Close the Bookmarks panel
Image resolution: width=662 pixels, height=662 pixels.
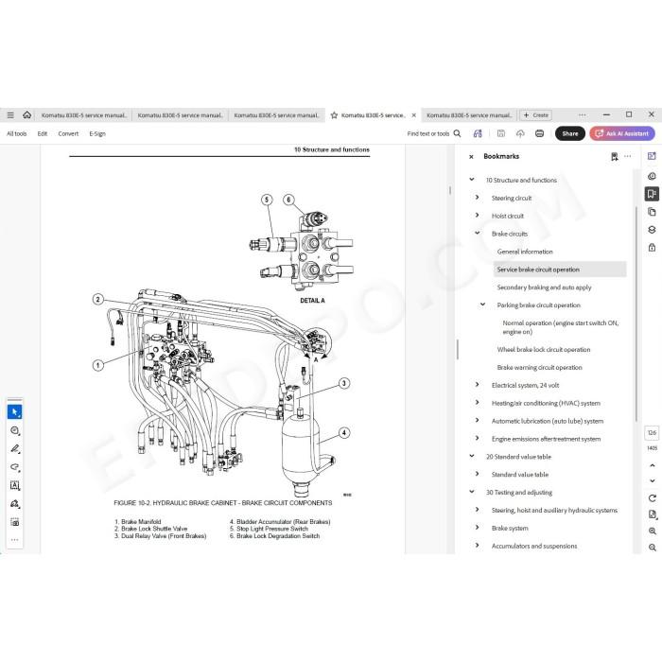(x=471, y=157)
